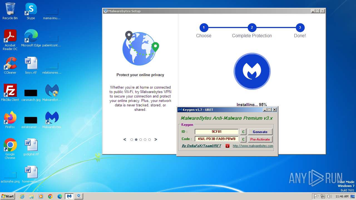The image size is (356, 200).
Task: Select the mamaximu... desktop file
Action: pos(52,14)
